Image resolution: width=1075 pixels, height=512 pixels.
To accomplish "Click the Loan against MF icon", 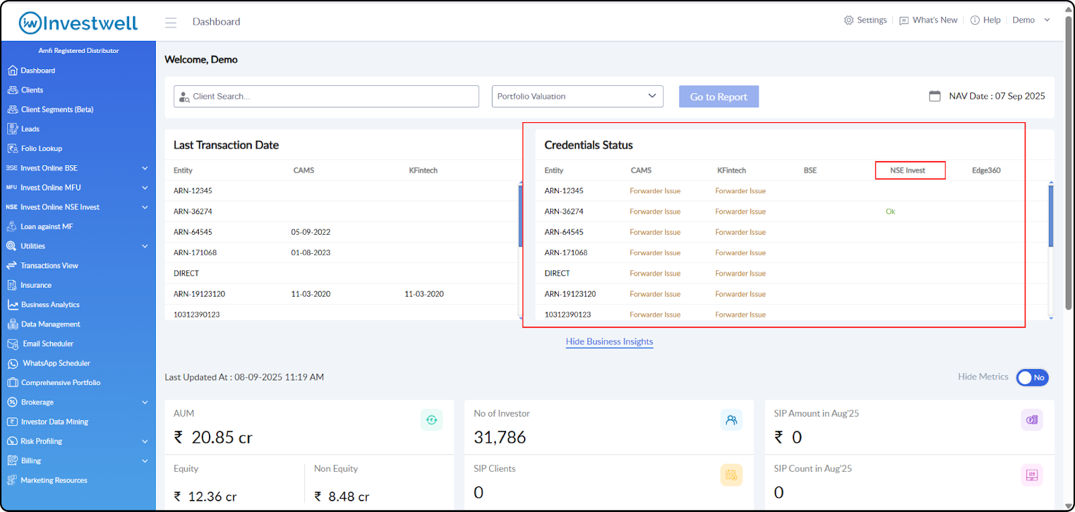I will tap(11, 226).
